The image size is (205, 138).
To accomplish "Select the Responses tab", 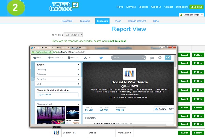I will (102, 21).
